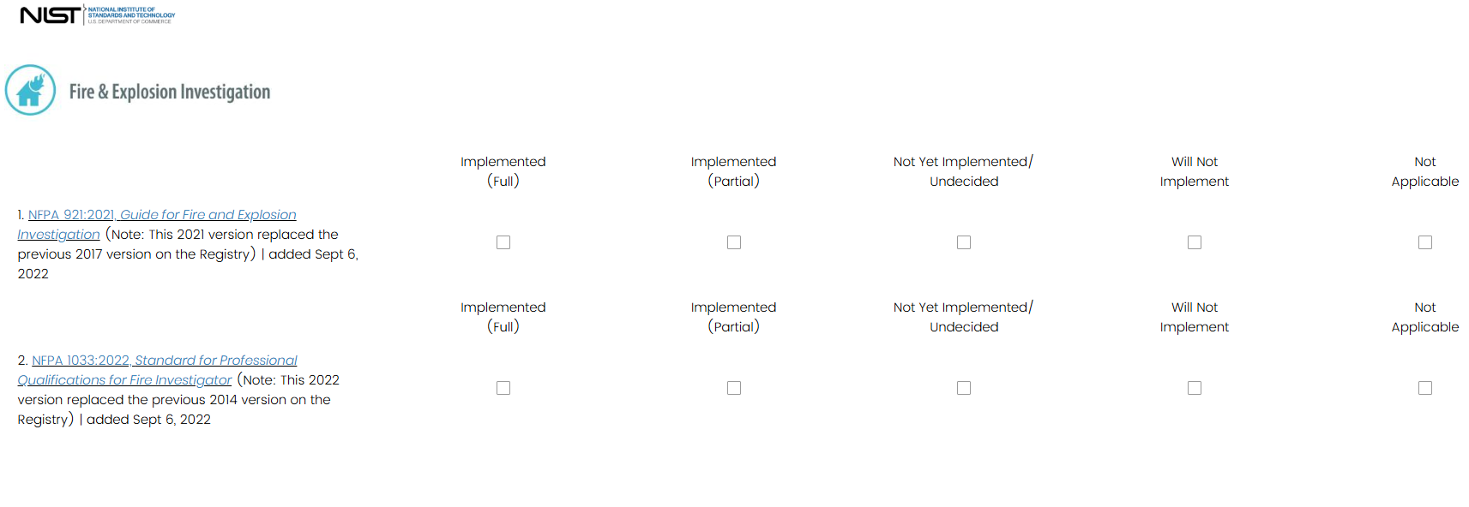Check Implemented (Full) for NFPA 921:2021
1469x507 pixels.
(503, 242)
